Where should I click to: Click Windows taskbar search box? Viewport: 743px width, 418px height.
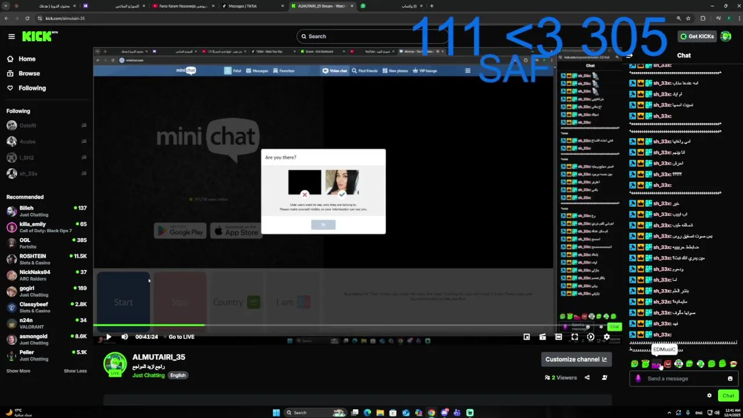point(315,413)
